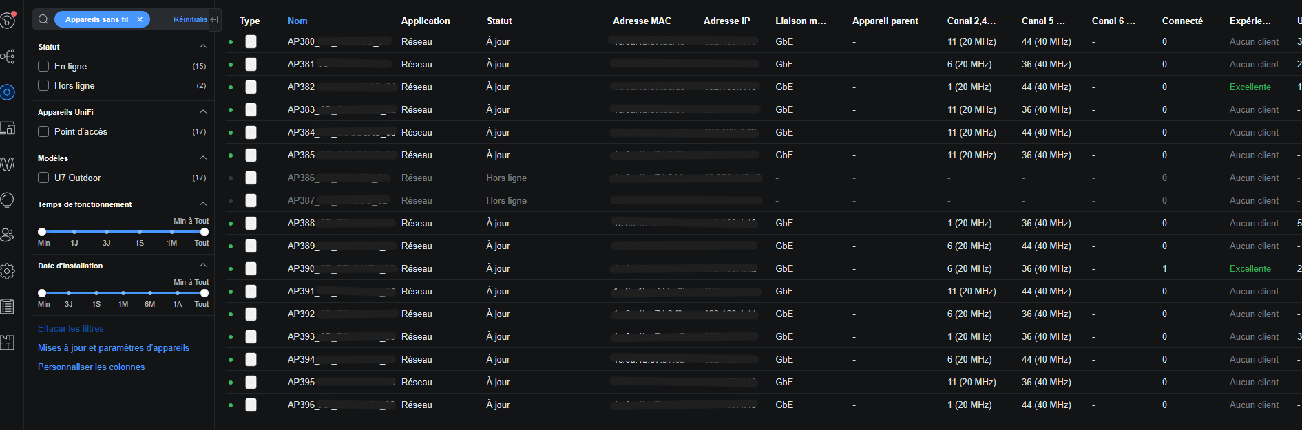This screenshot has width=1302, height=430.
Task: Sort the table by 'Nom' column
Action: (x=297, y=21)
